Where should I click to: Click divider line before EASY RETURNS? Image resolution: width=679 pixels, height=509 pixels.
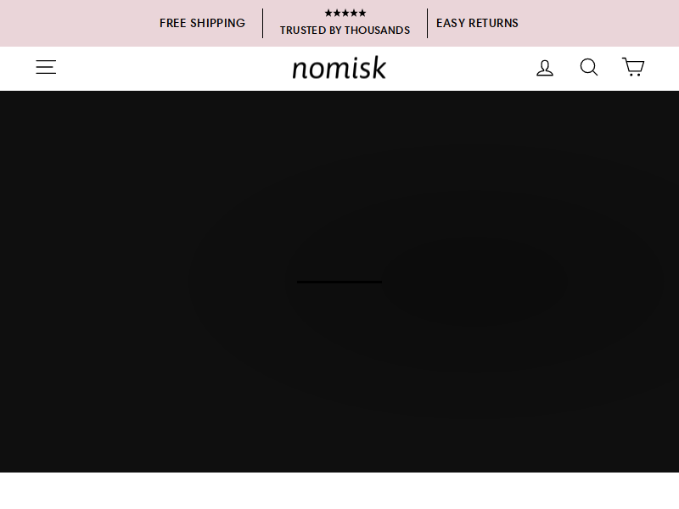428,23
